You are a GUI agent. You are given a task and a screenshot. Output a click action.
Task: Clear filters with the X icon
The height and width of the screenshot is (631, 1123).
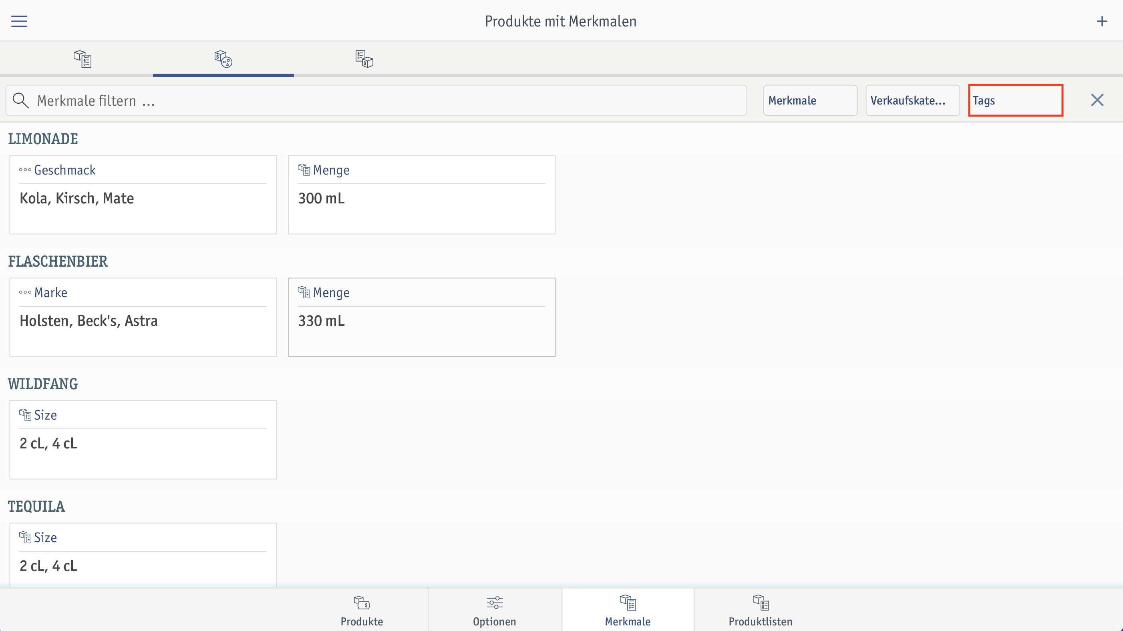pos(1097,100)
